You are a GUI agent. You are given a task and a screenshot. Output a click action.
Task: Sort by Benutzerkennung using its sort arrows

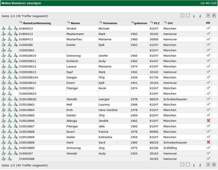[21, 22]
